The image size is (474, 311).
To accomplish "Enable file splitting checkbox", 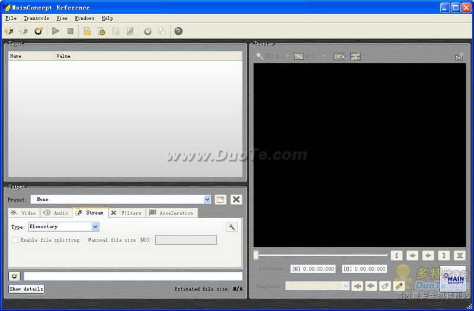I will (15, 240).
